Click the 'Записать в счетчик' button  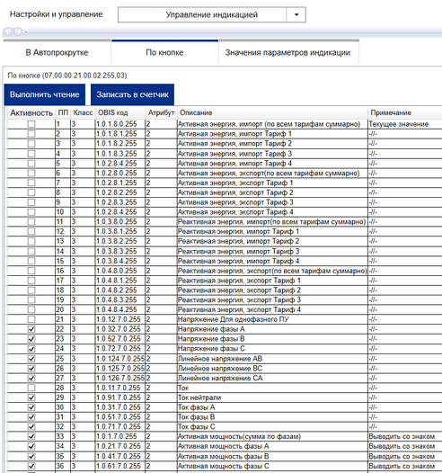point(133,94)
